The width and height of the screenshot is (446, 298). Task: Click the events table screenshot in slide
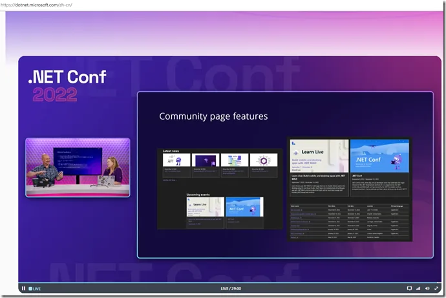click(x=350, y=222)
